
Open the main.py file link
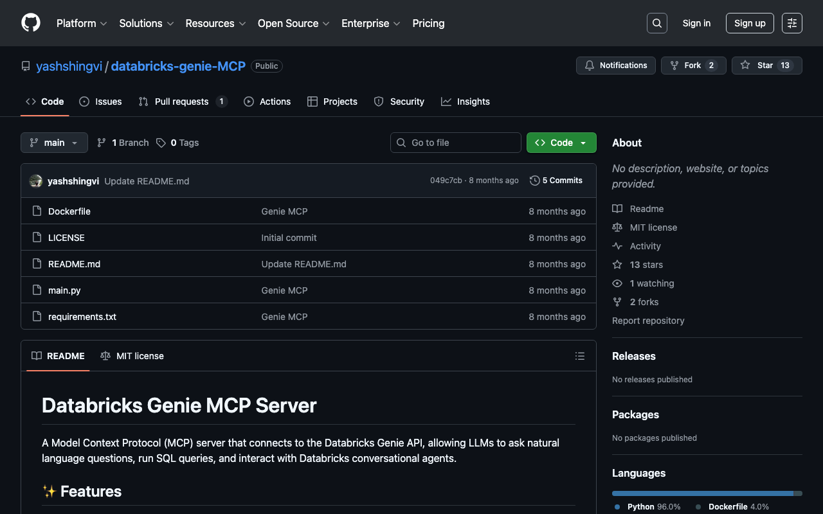[64, 290]
